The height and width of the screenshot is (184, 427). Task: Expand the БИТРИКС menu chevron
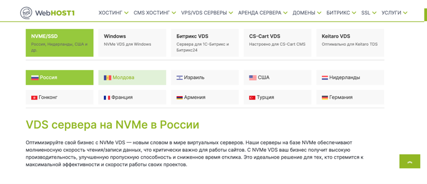click(x=354, y=13)
